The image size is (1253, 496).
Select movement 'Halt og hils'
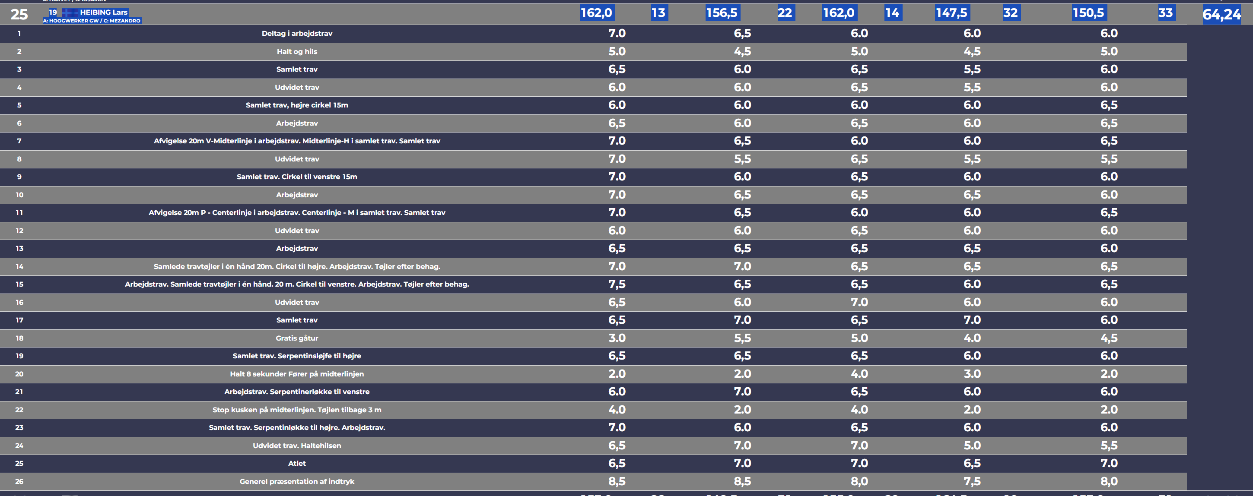click(x=297, y=51)
